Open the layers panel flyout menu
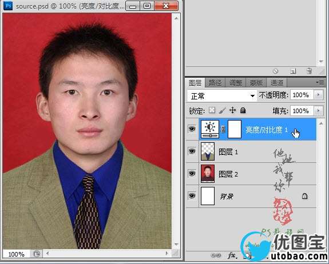329x264 pixels. (320, 82)
